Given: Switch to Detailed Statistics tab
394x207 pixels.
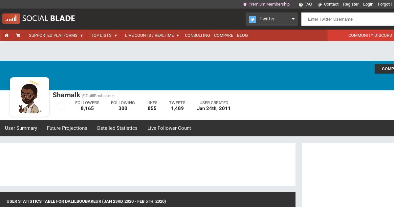Looking at the screenshot, I should click(117, 128).
